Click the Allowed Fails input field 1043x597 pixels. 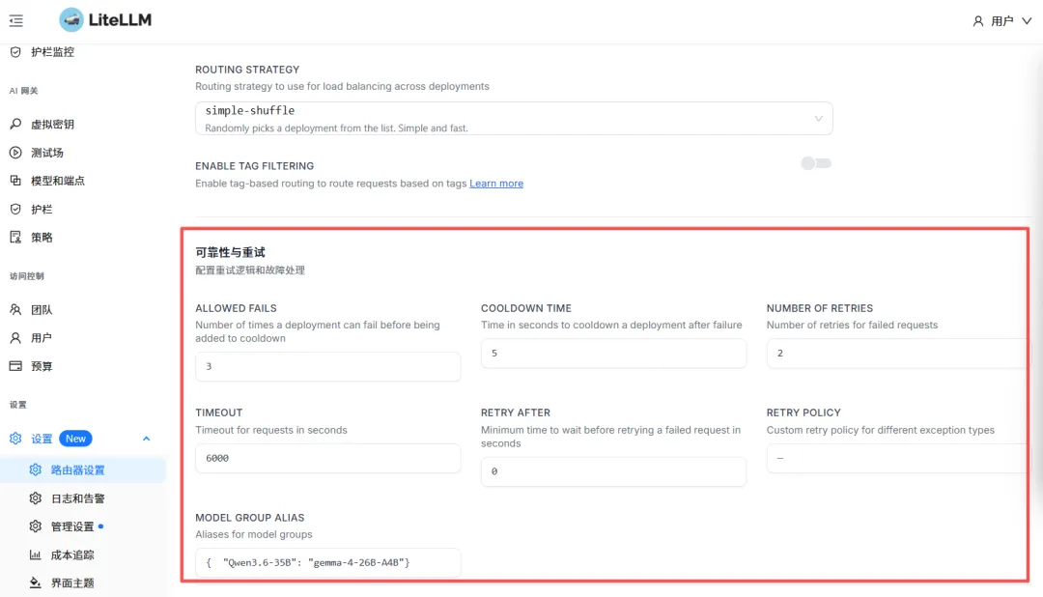327,367
